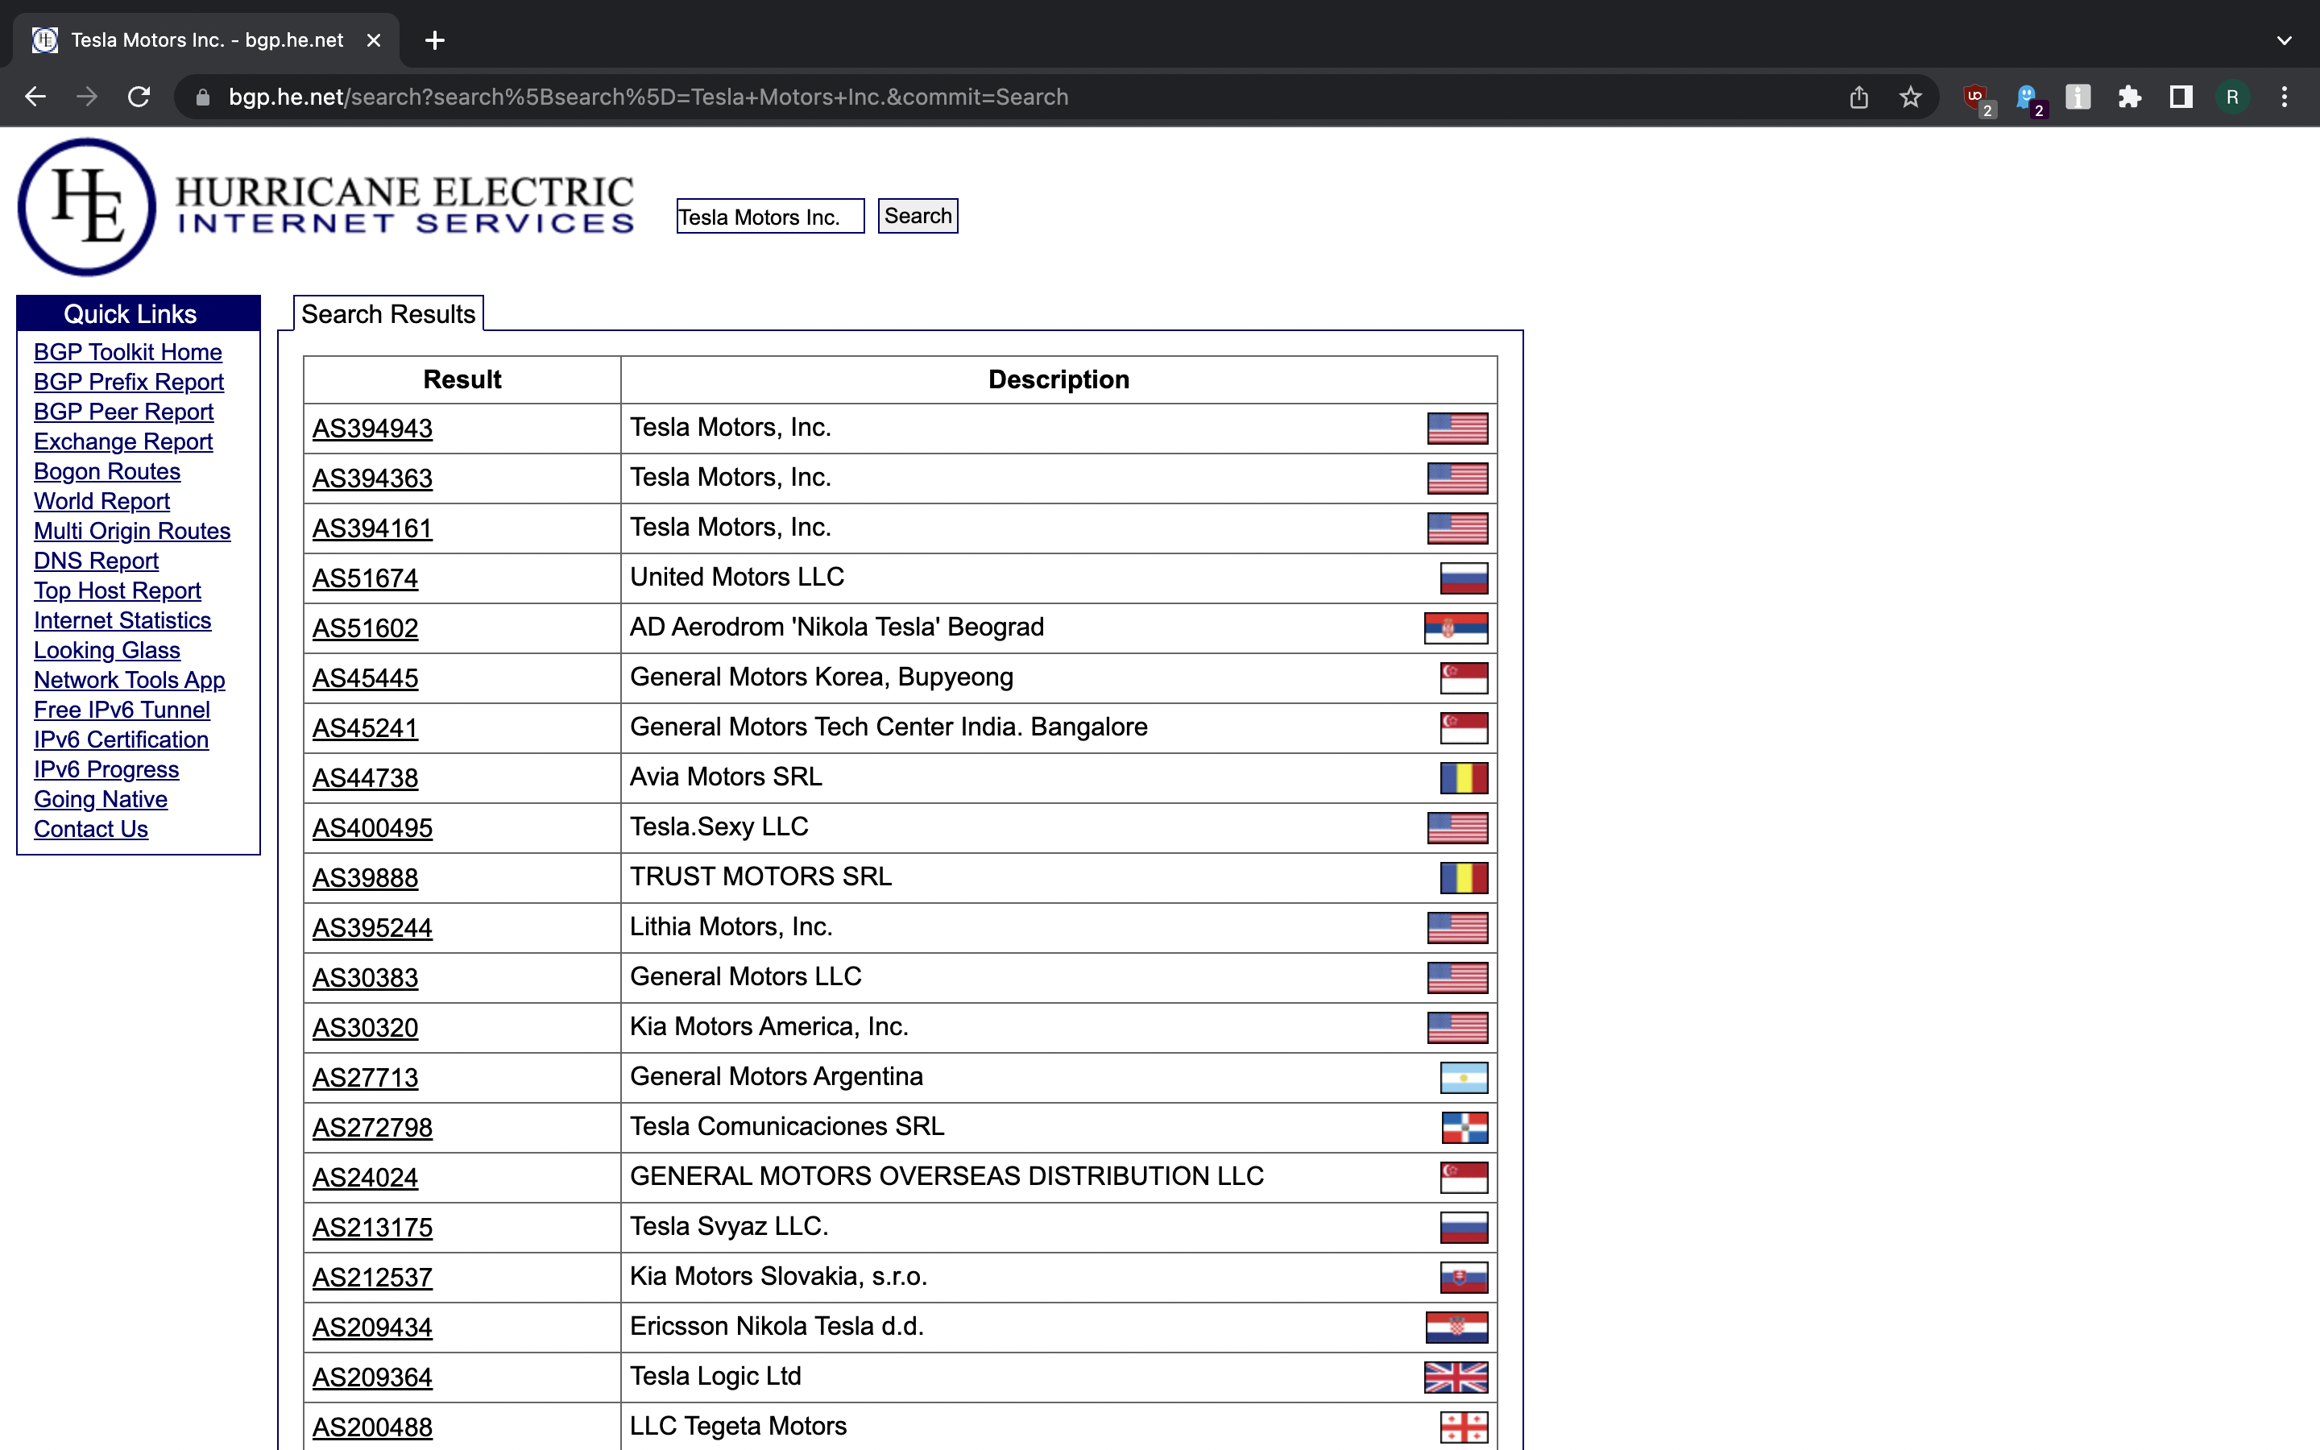Open the AS394363 result link
The image size is (2320, 1450).
click(372, 478)
